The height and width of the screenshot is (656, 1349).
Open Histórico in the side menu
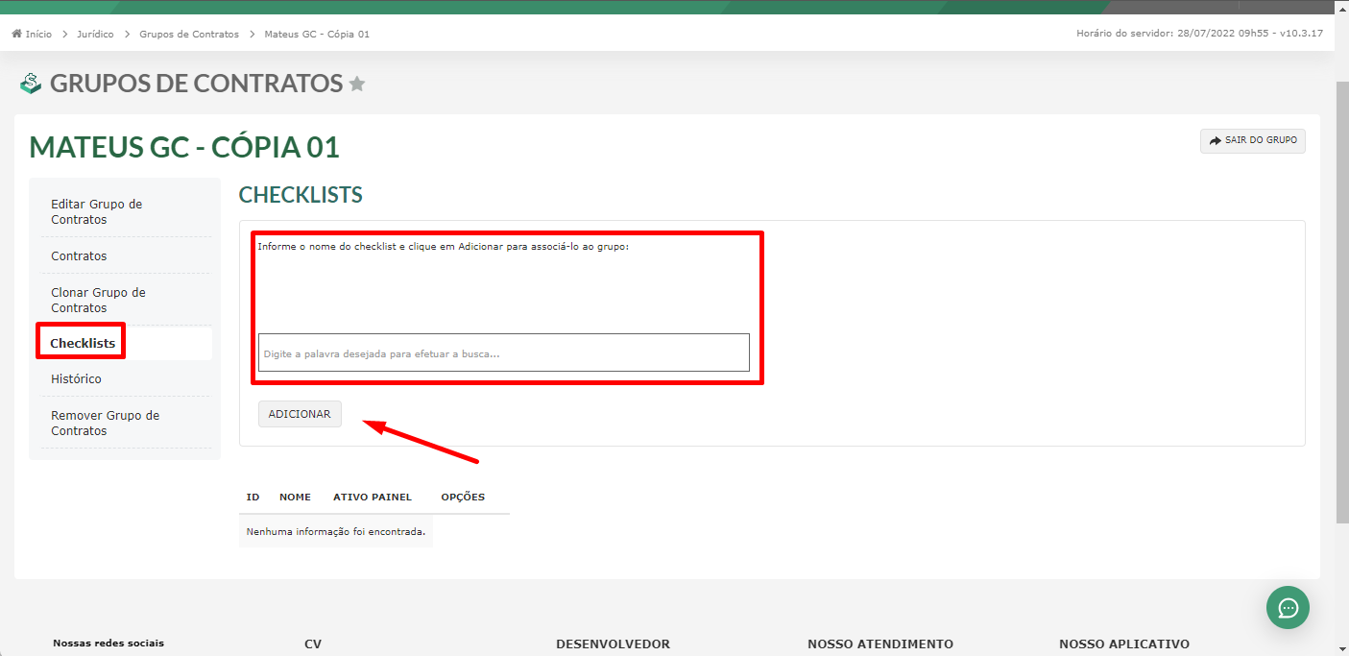(x=125, y=379)
